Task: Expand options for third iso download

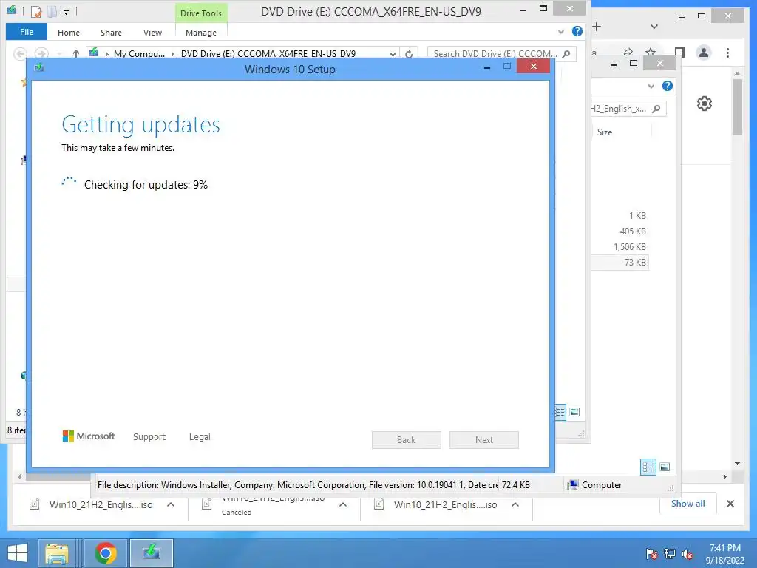Action: (515, 504)
